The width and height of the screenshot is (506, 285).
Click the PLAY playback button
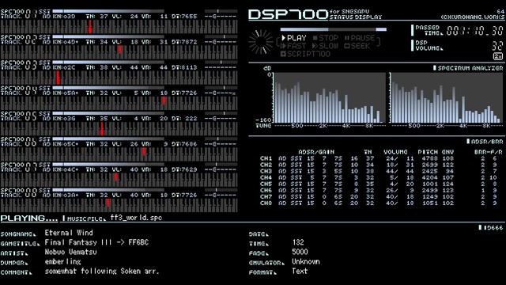(x=294, y=38)
